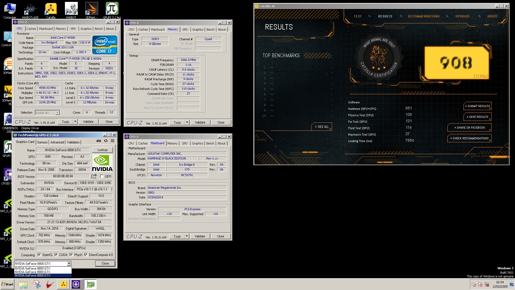Click the Intel Core i7 logo in CPU-Z

pos(105,45)
